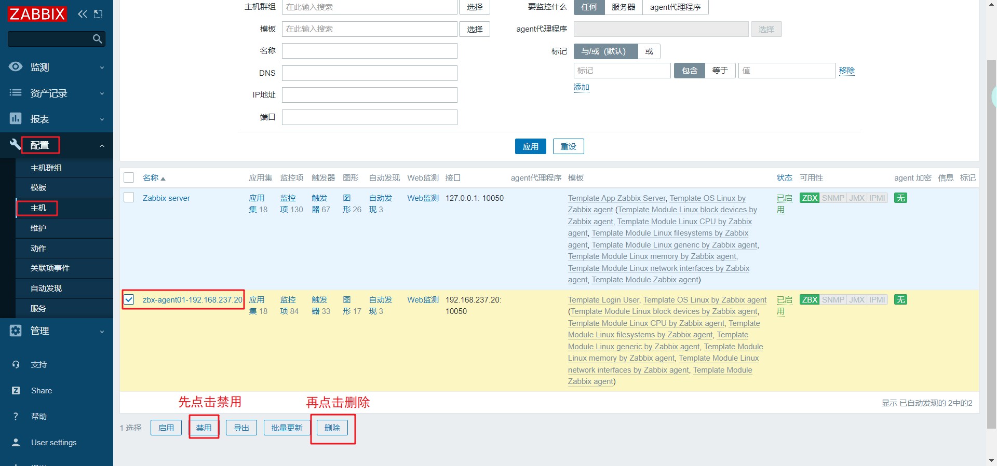Expand the 监测 menu chevron
This screenshot has width=997, height=466.
102,67
